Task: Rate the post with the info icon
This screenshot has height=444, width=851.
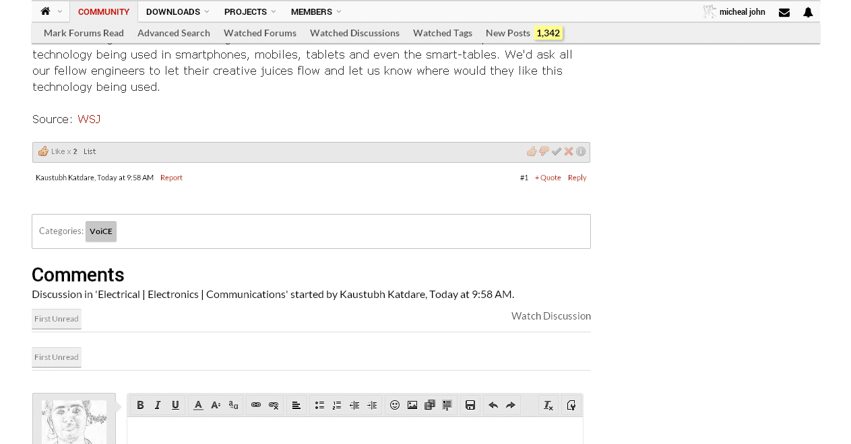Action: point(581,151)
